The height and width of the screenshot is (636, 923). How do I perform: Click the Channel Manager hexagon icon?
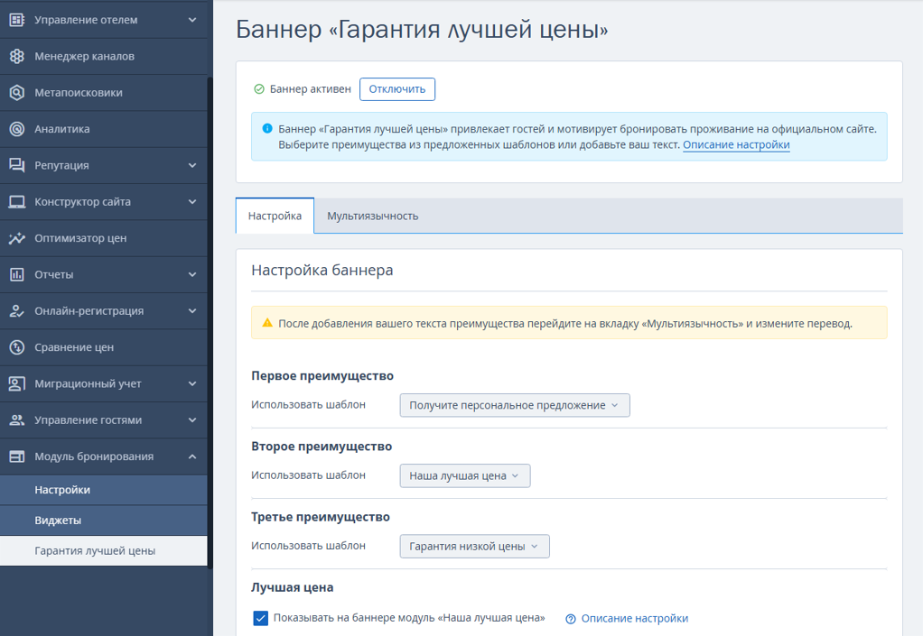[16, 56]
